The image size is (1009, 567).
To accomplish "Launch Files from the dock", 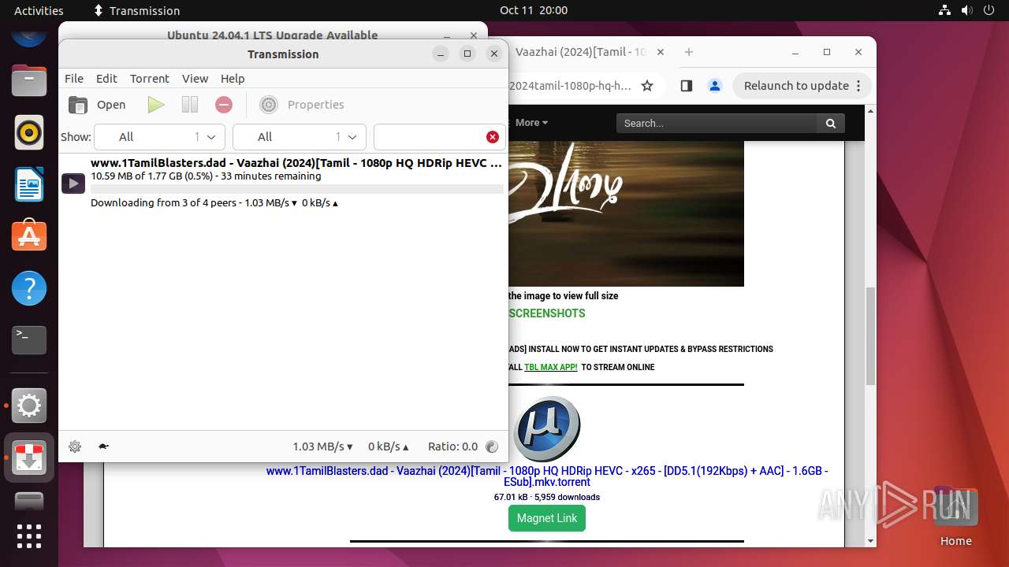I will point(29,80).
